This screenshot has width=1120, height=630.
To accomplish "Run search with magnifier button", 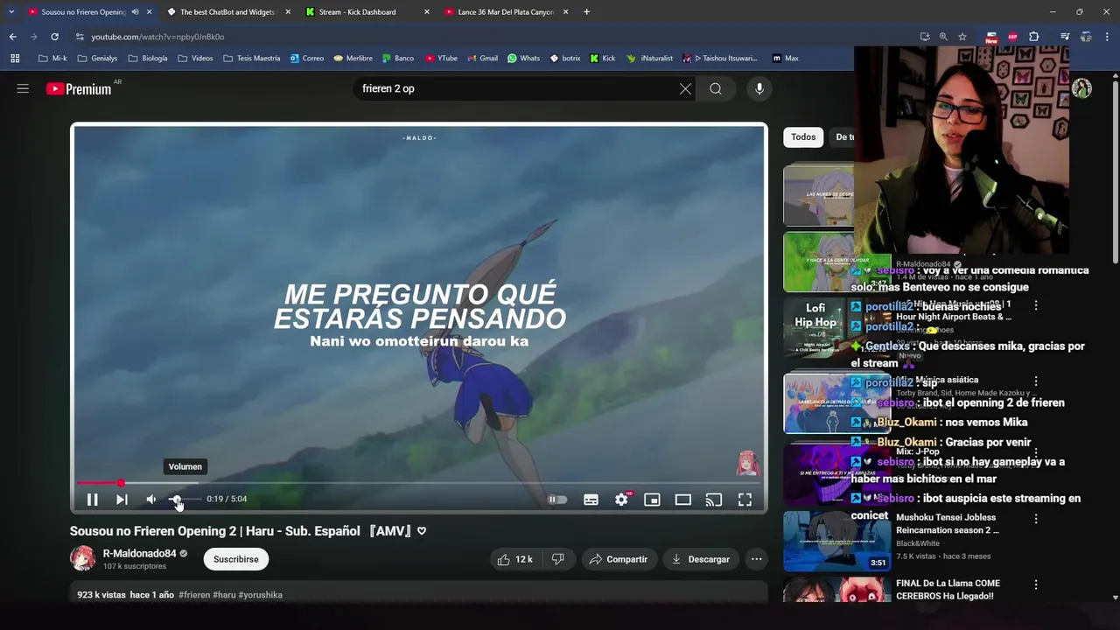I will [716, 88].
